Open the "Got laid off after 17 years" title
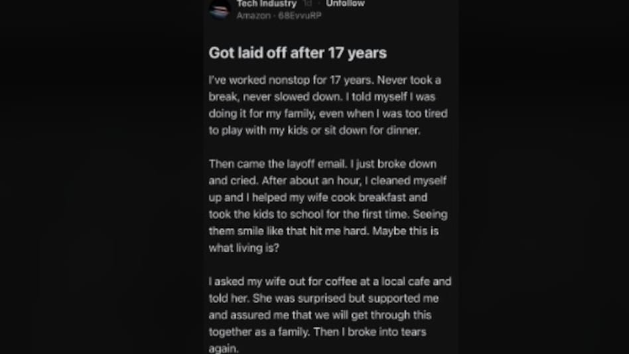This screenshot has height=354, width=629. pyautogui.click(x=297, y=53)
